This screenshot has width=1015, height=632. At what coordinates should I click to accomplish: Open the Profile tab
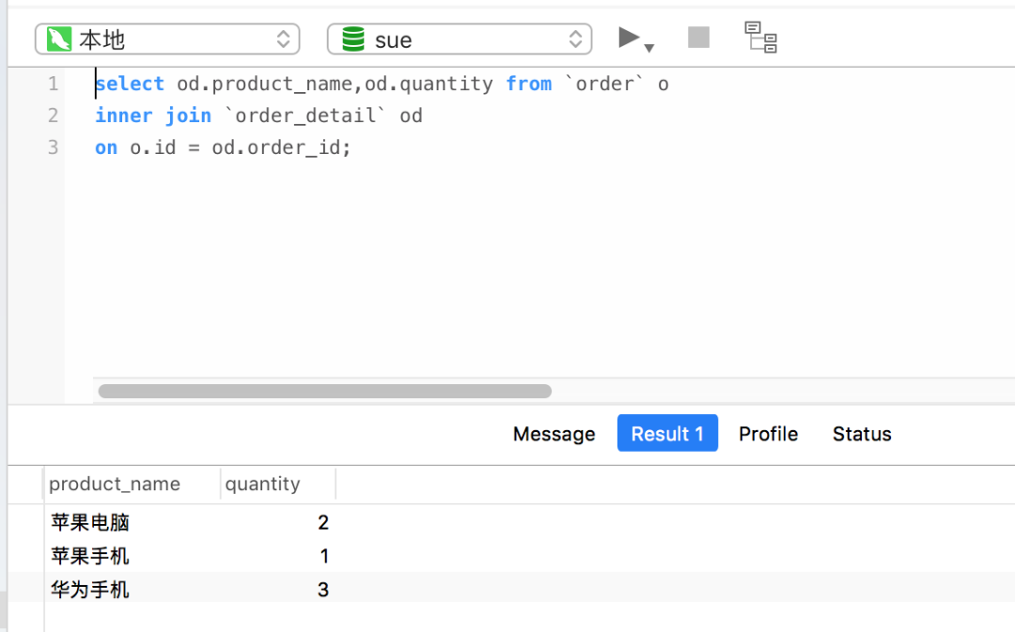click(768, 433)
